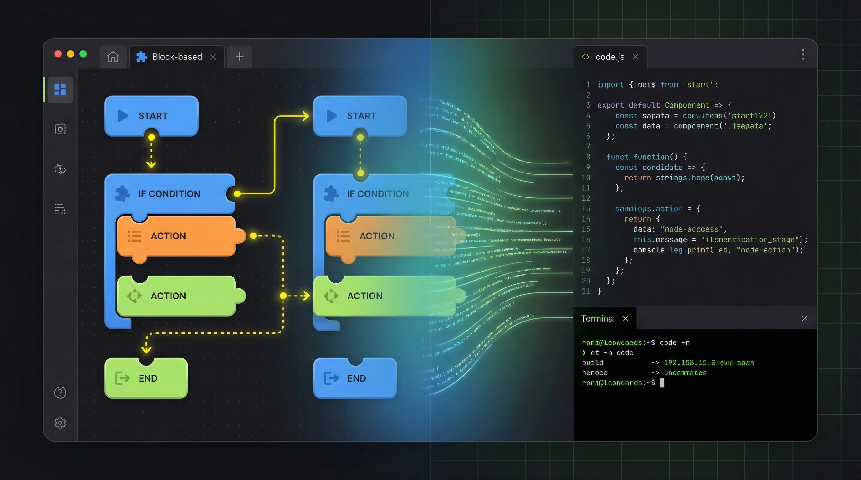Close the code.js tab
Image resolution: width=861 pixels, height=480 pixels.
tap(635, 57)
